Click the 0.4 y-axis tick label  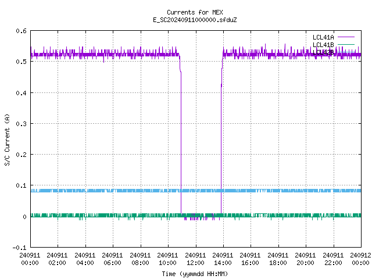click(x=21, y=93)
